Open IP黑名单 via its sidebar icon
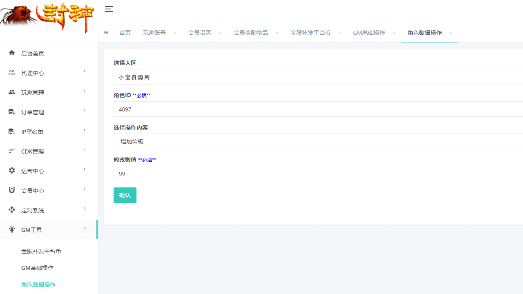523x294 pixels. (x=11, y=131)
